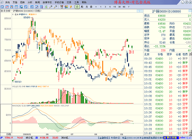The height and width of the screenshot is (140, 192).
Task: Click the scrolling news ticker in status bar
Action: coord(130,138)
